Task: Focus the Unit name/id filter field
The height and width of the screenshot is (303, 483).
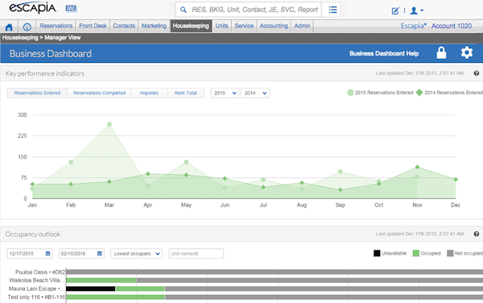Action: pyautogui.click(x=196, y=254)
